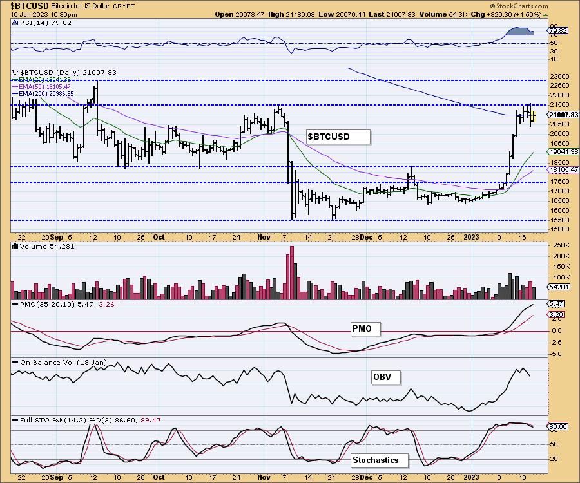The height and width of the screenshot is (483, 580).
Task: Click the RSI line icon beside RSI(14)
Action: click(x=15, y=23)
